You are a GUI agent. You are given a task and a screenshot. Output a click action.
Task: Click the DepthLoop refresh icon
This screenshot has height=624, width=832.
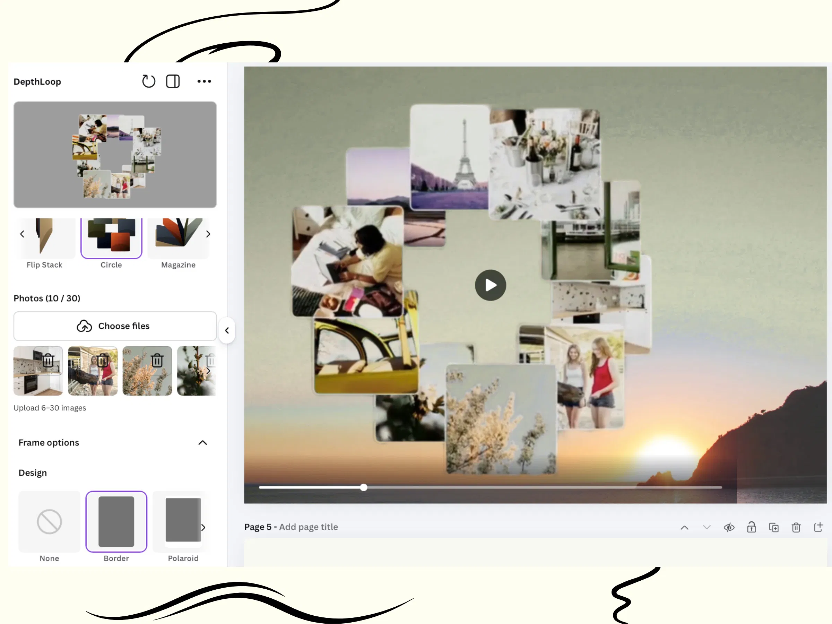pyautogui.click(x=149, y=81)
